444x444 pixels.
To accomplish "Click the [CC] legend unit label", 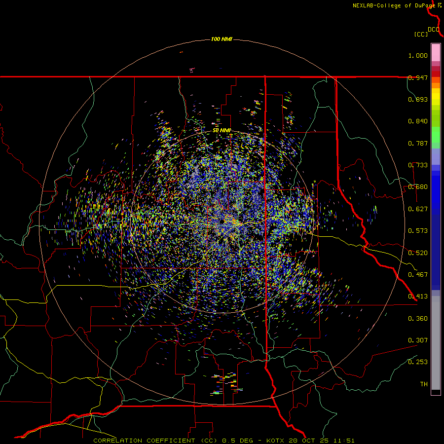I will [x=421, y=34].
